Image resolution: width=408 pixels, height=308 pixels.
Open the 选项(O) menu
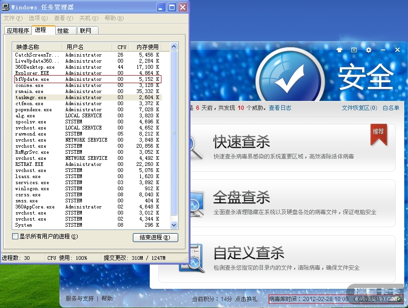tap(38, 18)
